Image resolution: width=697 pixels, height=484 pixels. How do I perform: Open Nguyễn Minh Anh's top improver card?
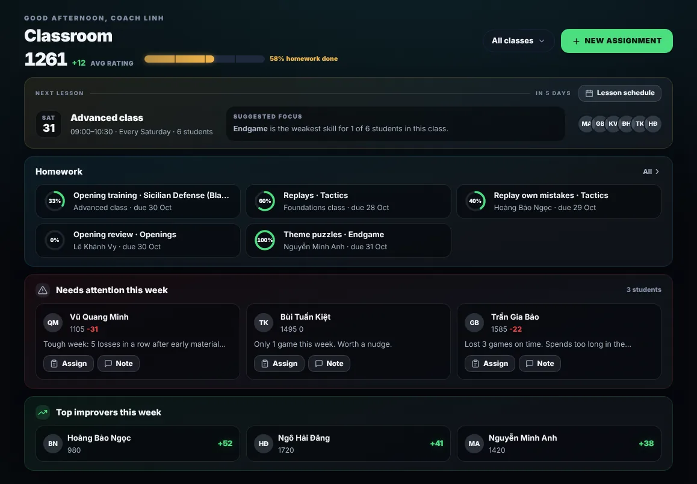tap(559, 444)
